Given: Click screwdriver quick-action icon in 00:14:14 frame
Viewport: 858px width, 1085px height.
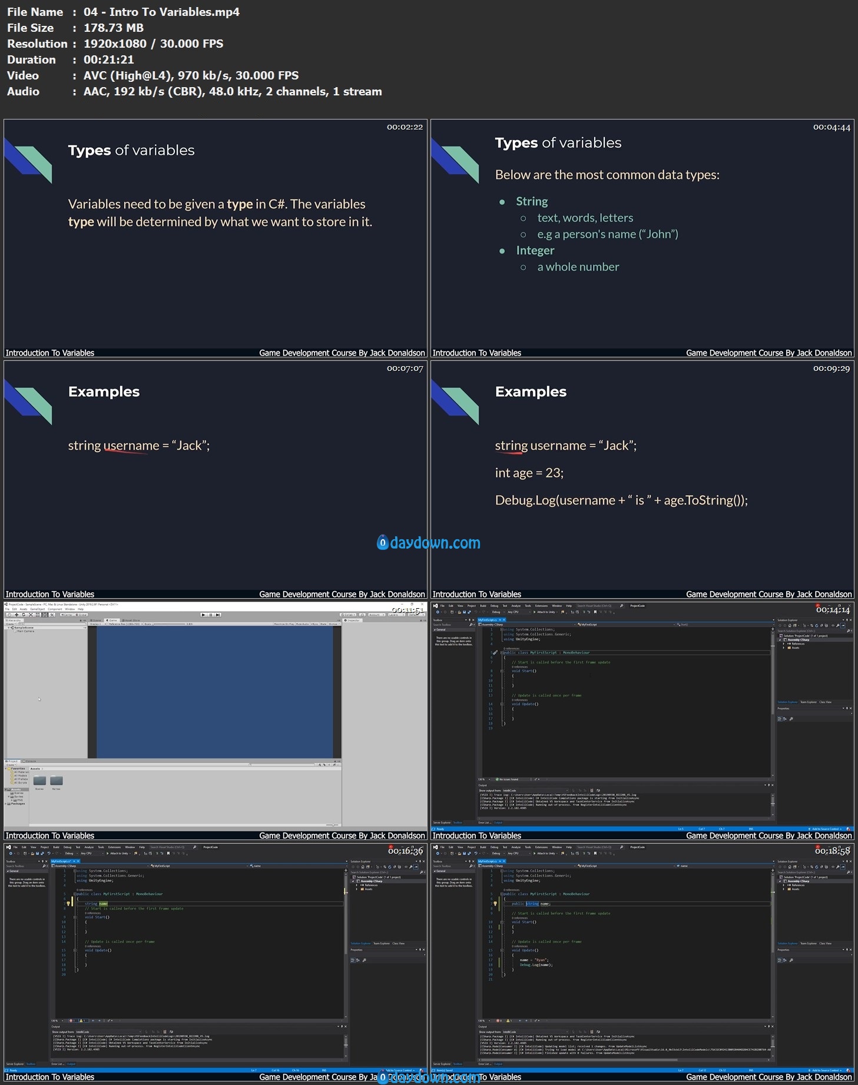Looking at the screenshot, I should 495,652.
